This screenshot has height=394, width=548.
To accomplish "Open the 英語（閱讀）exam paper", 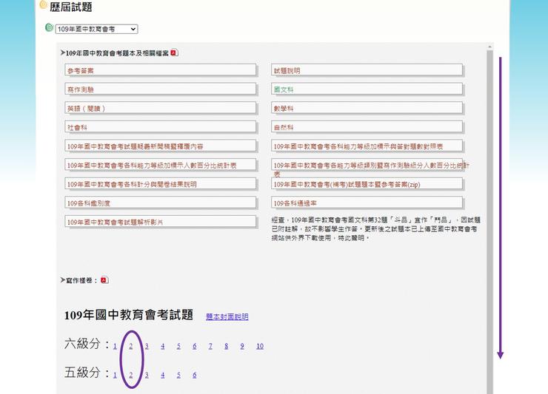I will tap(87, 109).
